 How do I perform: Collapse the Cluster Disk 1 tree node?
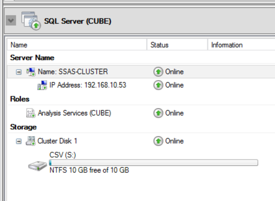19,141
